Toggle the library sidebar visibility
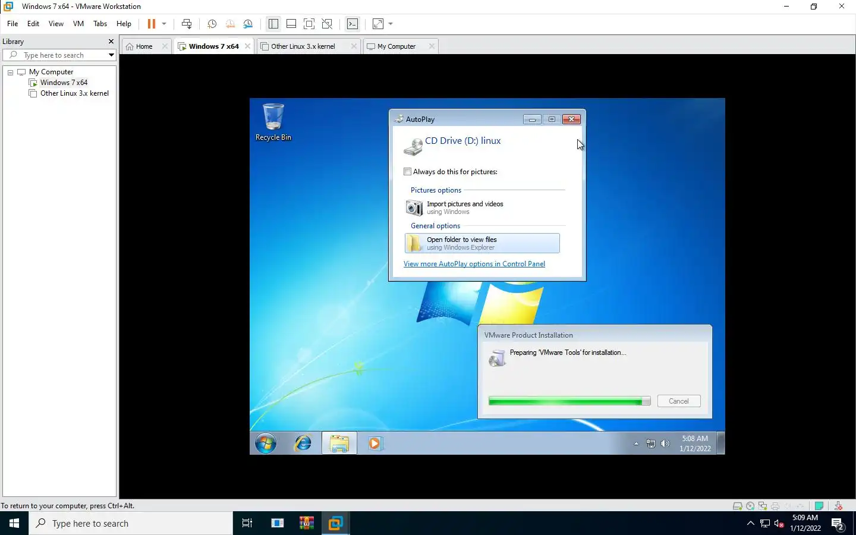This screenshot has width=856, height=535. pyautogui.click(x=273, y=24)
